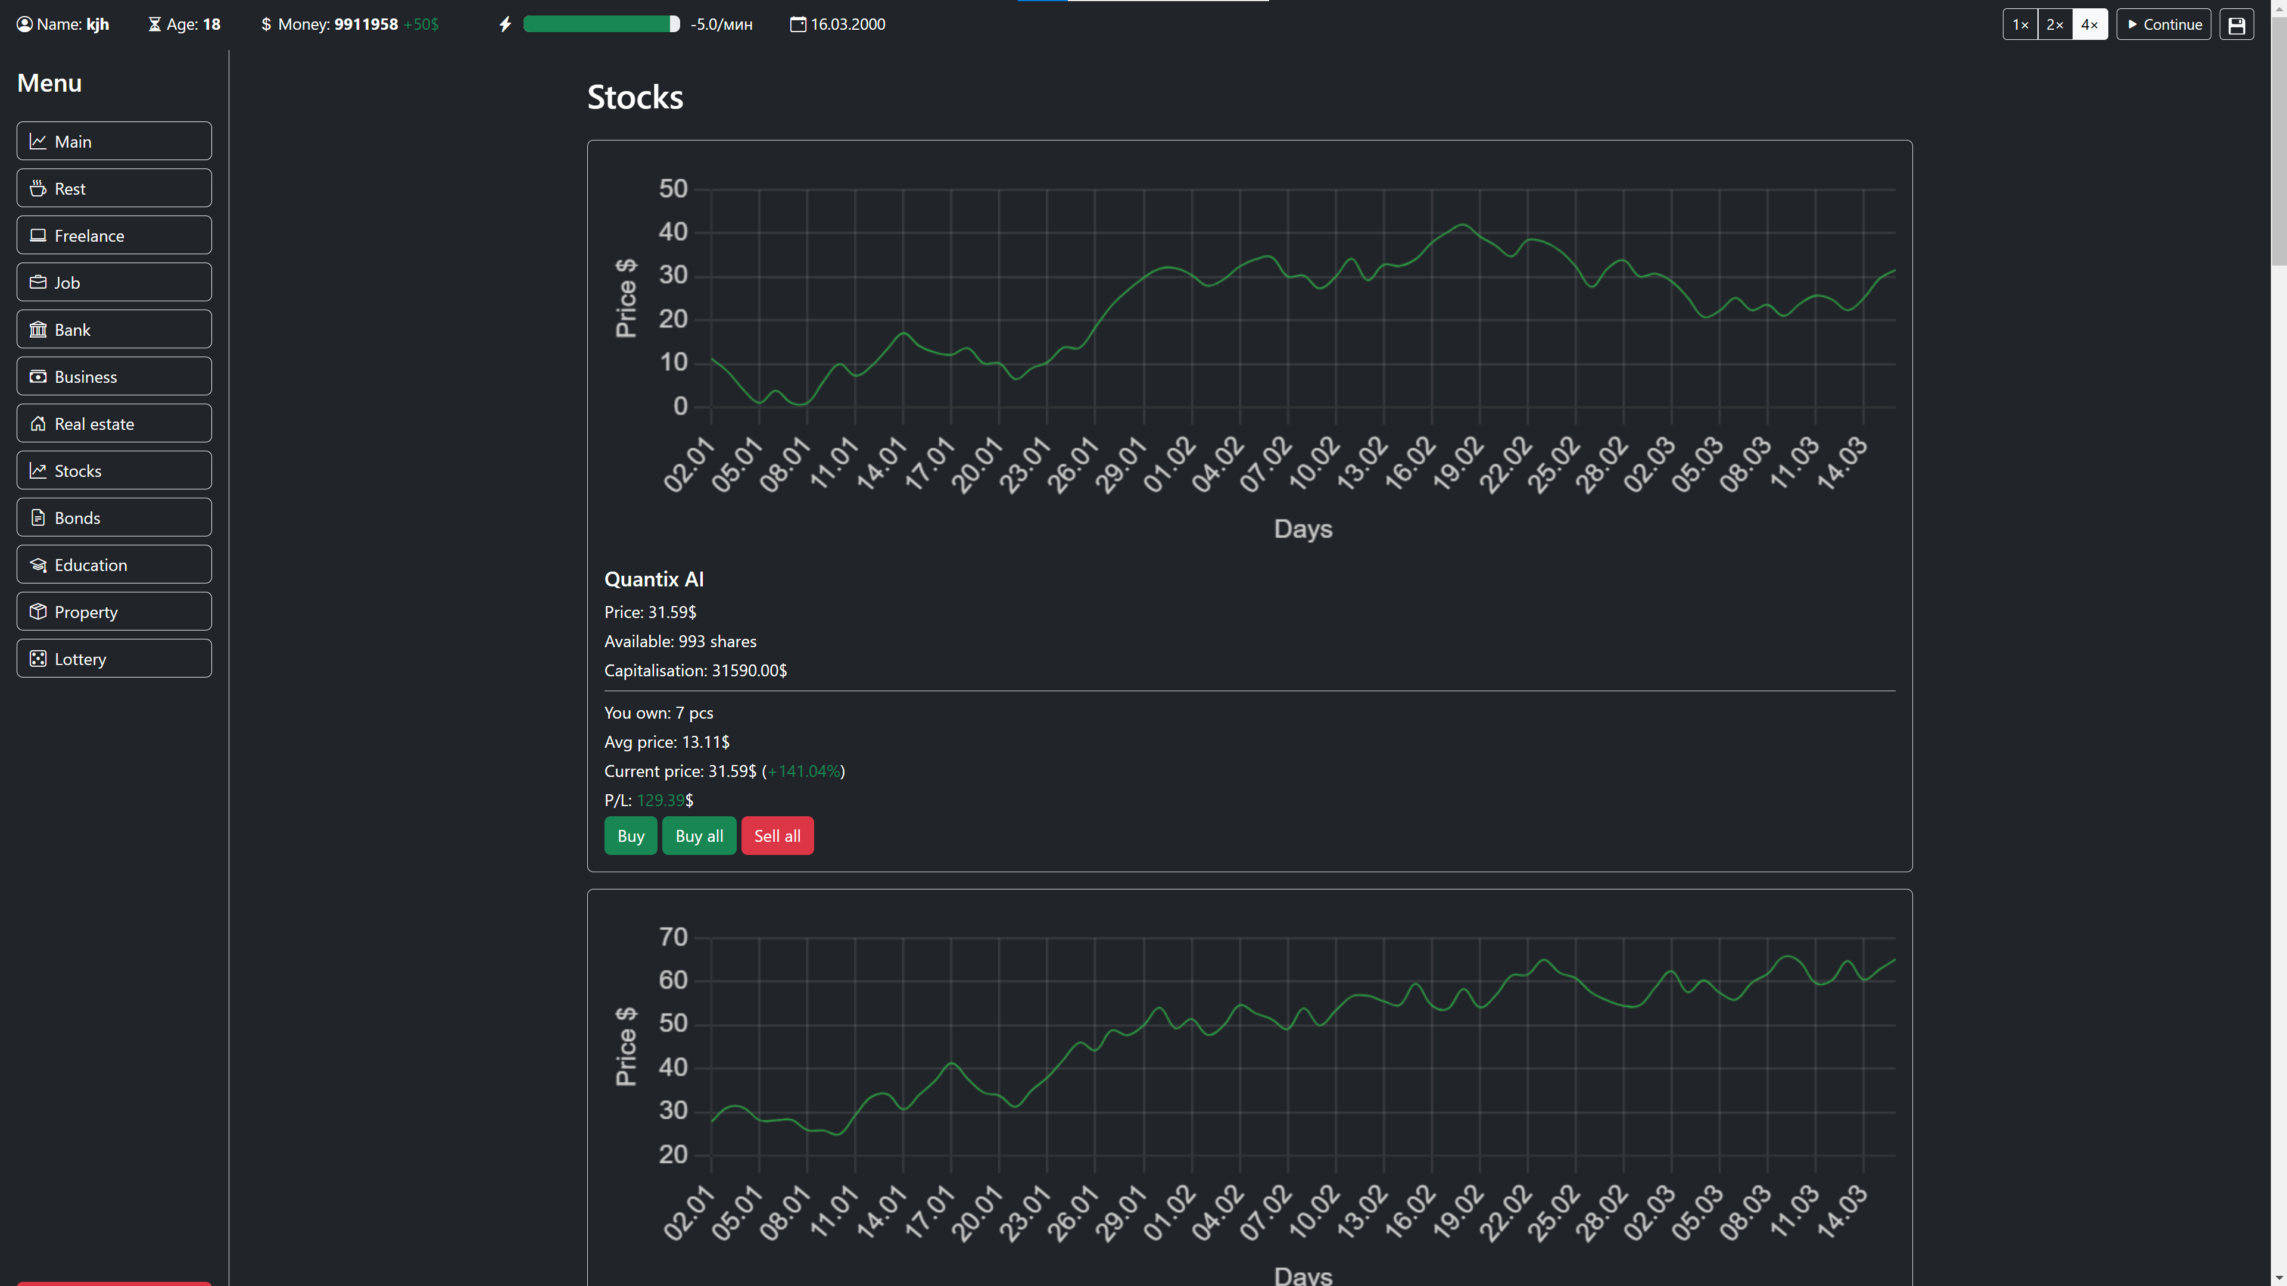Image resolution: width=2287 pixels, height=1286 pixels.
Task: Click the save floppy disk icon
Action: (2236, 25)
